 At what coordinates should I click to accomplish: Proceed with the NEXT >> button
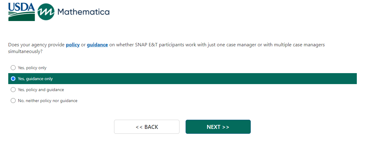point(218,127)
